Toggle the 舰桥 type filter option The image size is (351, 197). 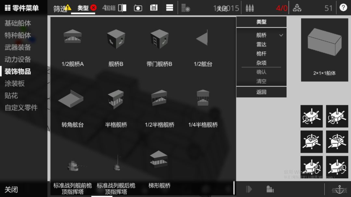click(261, 35)
